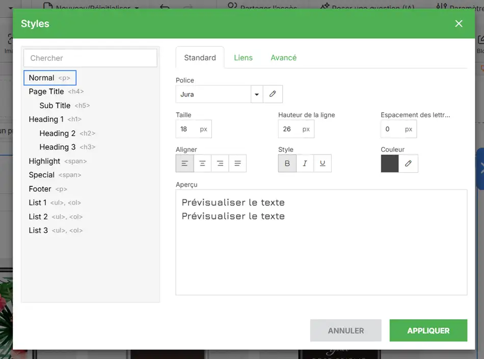The image size is (484, 359).
Task: Select the Heading 3 style
Action: click(67, 147)
